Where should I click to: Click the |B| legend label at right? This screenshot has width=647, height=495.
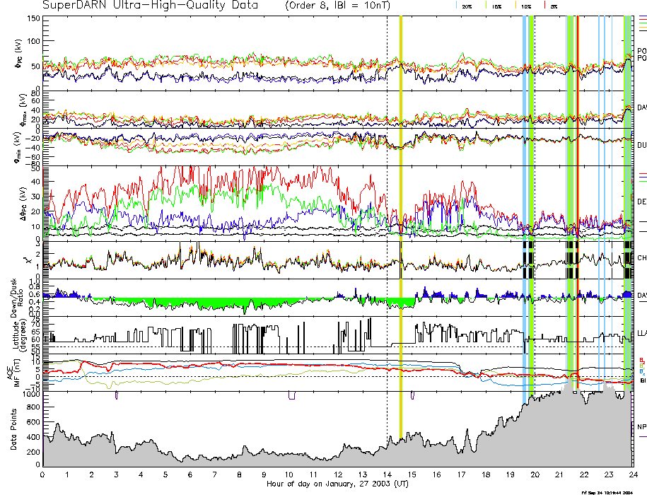tap(642, 380)
